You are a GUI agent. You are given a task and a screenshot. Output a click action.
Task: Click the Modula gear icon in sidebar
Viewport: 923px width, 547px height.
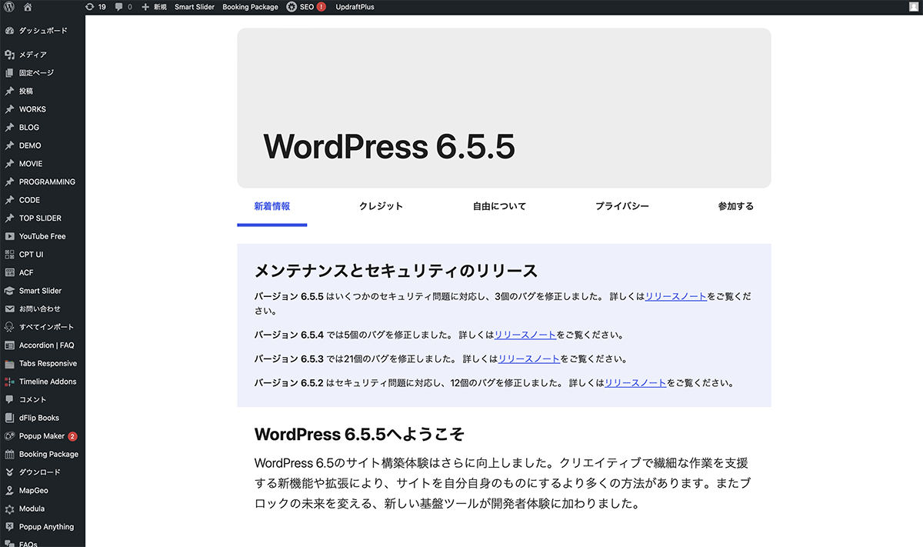[x=10, y=509]
